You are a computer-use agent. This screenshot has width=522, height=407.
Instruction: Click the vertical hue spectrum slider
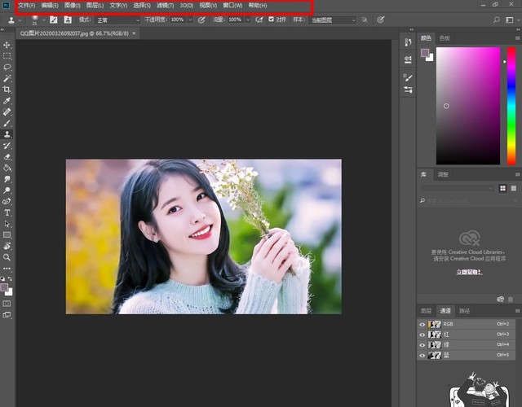tap(511, 106)
